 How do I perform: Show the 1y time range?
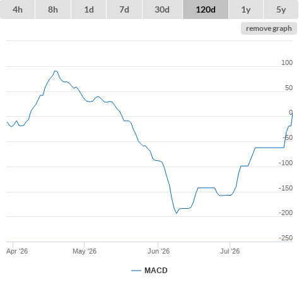246,9
